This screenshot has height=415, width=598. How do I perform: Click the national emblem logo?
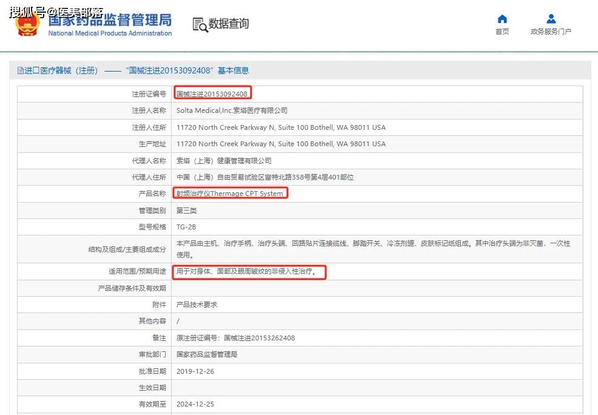(x=28, y=24)
